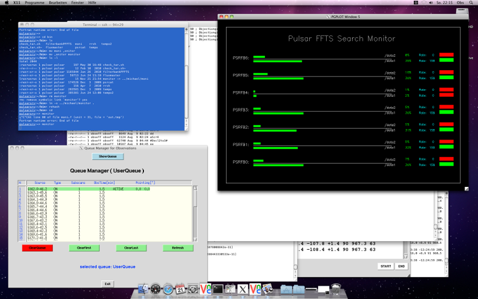The width and height of the screenshot is (478, 299).
Task: Click the PSRFB6 label in the monitor
Action: click(x=241, y=58)
